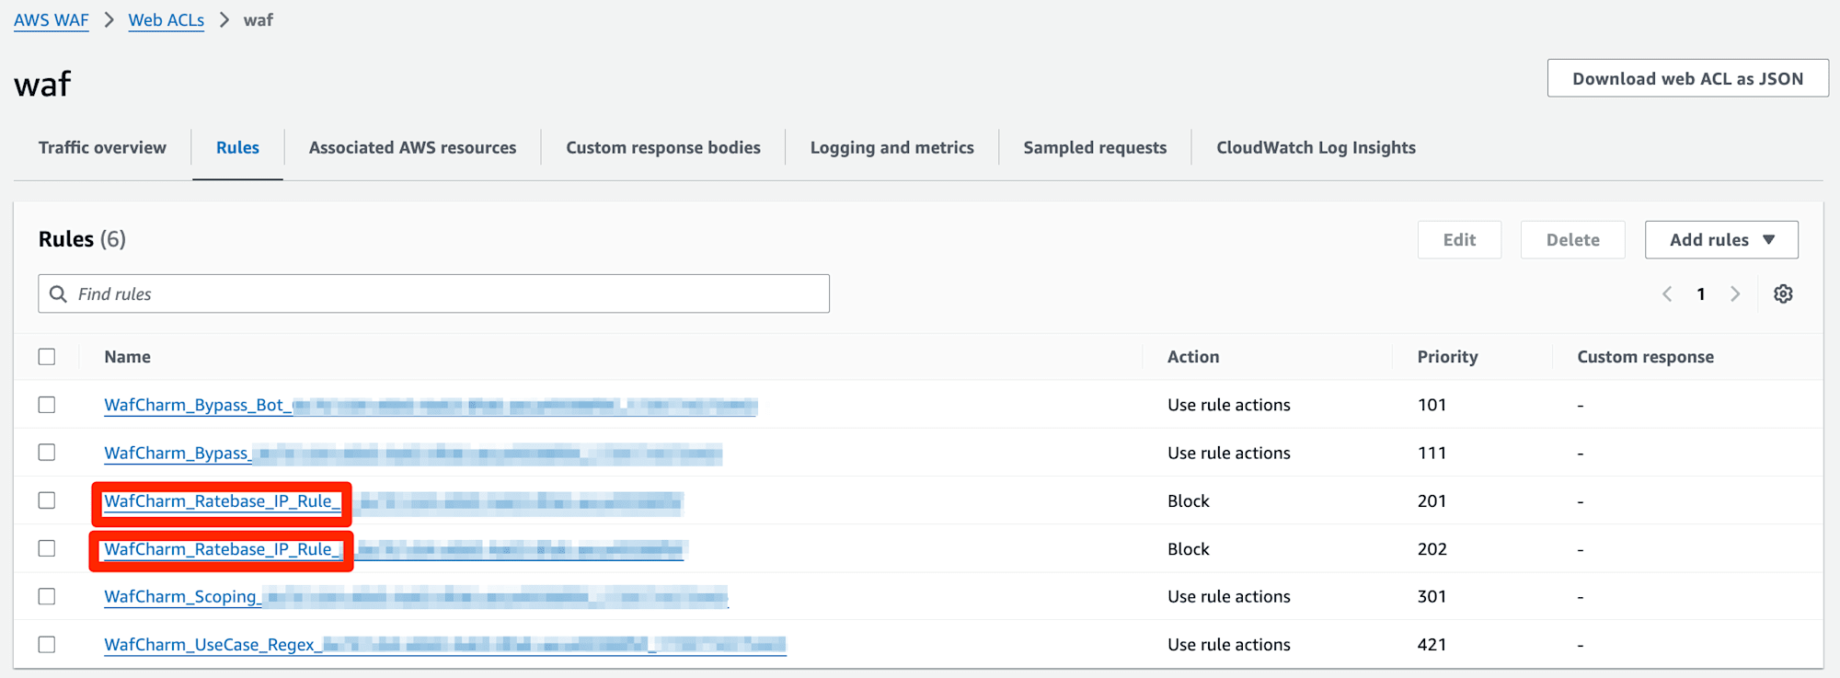The width and height of the screenshot is (1840, 678).
Task: View the Sampled requests tab
Action: coord(1095,147)
